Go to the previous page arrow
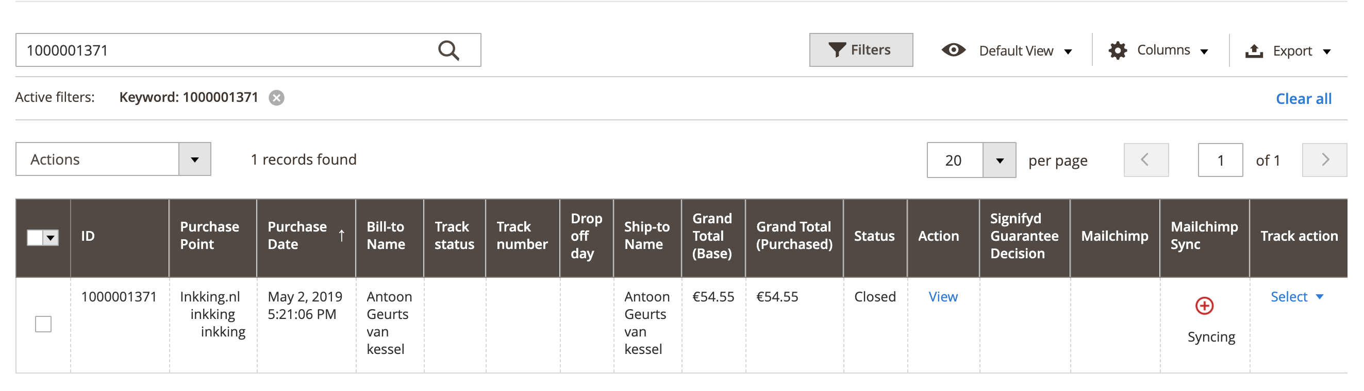The width and height of the screenshot is (1364, 391). click(x=1146, y=160)
